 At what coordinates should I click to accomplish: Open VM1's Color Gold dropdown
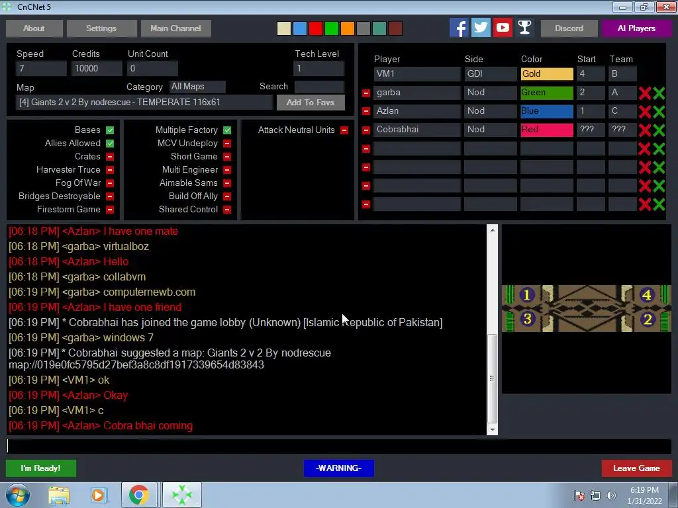point(547,74)
